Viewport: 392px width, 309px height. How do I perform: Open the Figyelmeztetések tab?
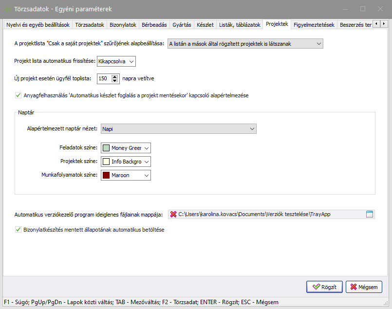(x=314, y=24)
